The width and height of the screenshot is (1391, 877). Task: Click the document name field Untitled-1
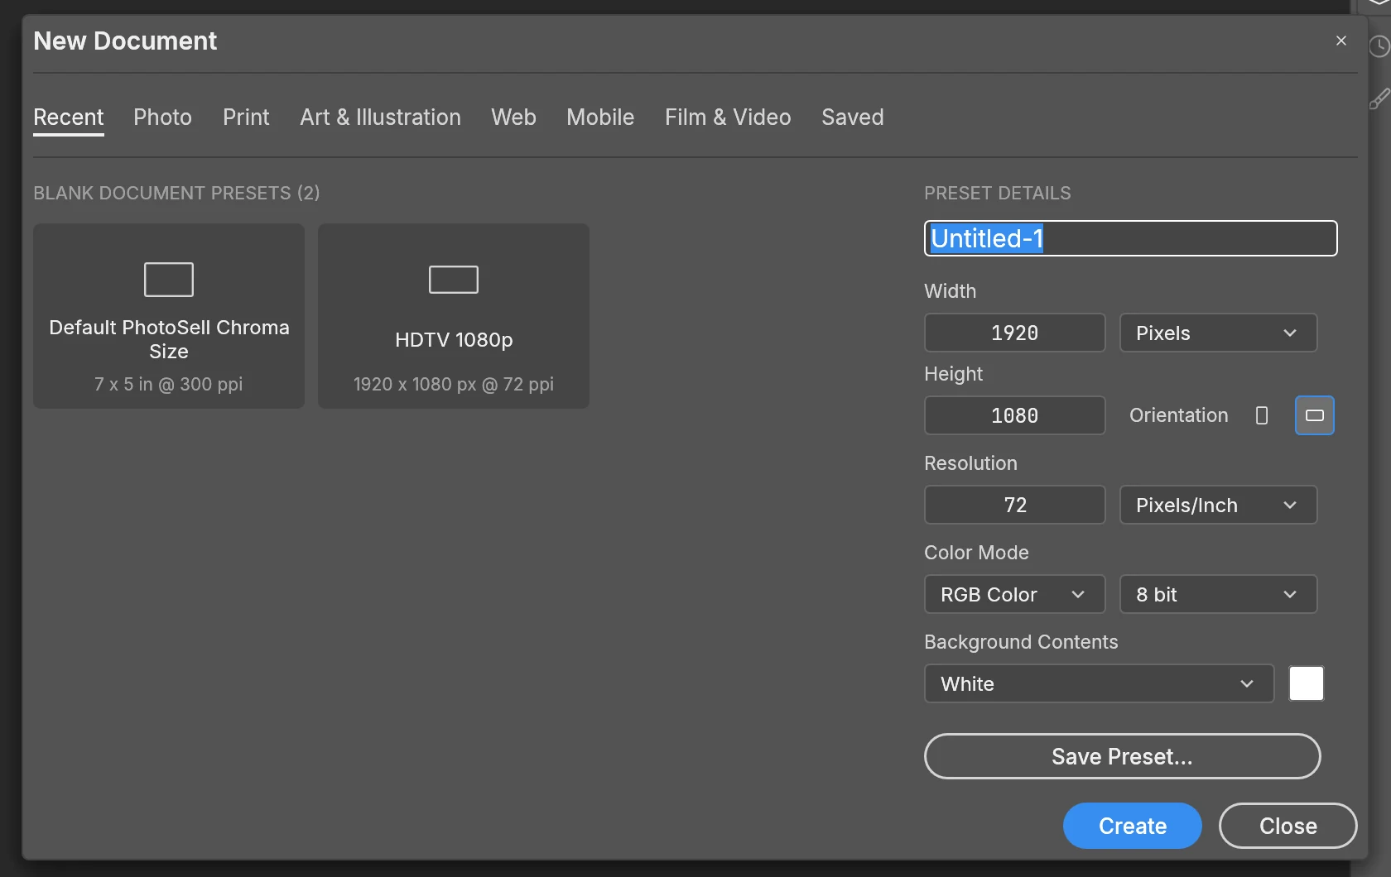[x=1131, y=238]
